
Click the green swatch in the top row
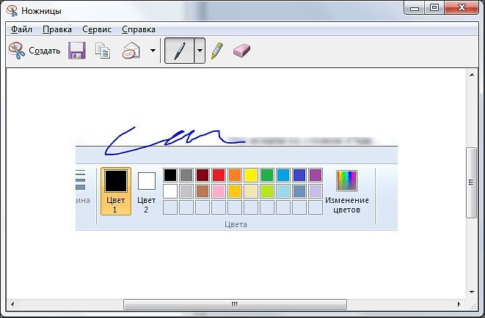pyautogui.click(x=267, y=175)
